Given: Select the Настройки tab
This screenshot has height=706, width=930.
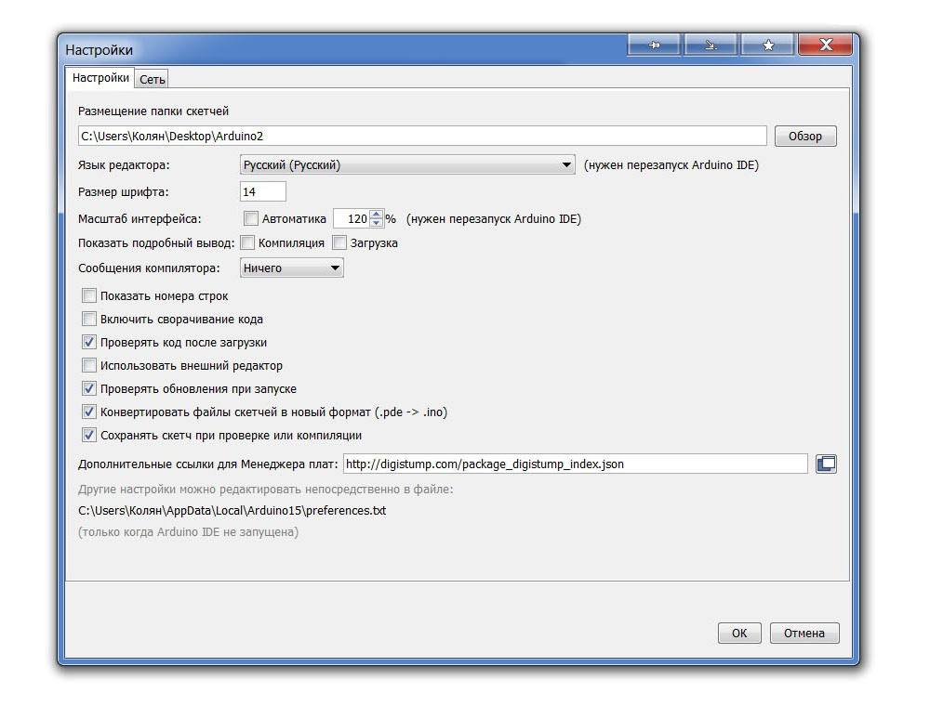Looking at the screenshot, I should pyautogui.click(x=100, y=78).
